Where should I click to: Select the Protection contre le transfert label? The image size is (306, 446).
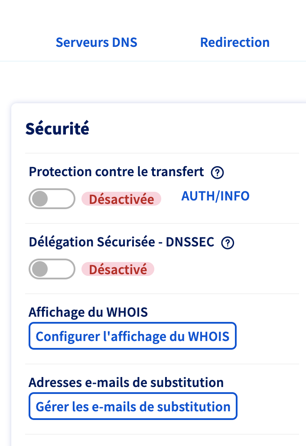click(116, 172)
